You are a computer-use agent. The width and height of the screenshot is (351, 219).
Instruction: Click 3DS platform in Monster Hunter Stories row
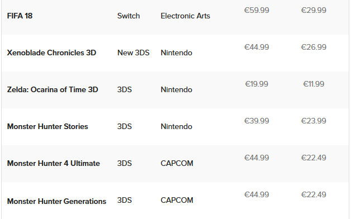125,127
